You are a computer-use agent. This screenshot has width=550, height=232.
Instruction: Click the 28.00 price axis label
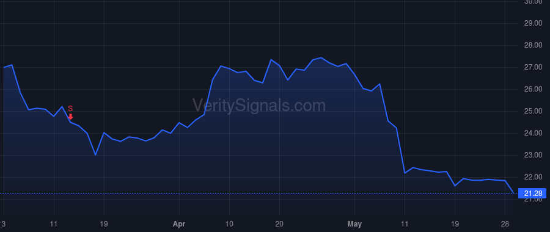coord(533,45)
